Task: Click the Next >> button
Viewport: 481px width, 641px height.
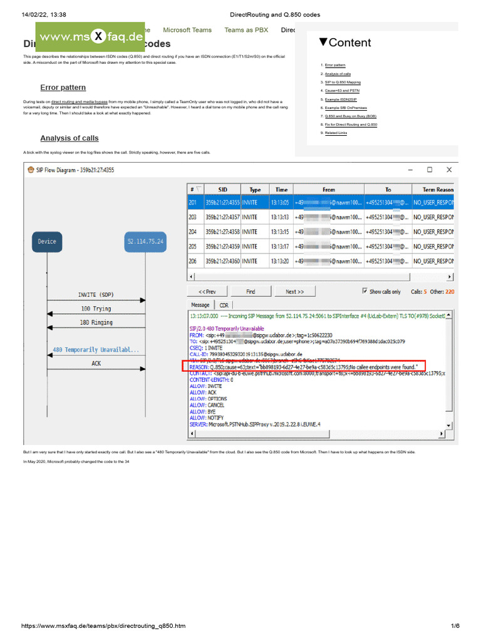Action: click(x=295, y=292)
